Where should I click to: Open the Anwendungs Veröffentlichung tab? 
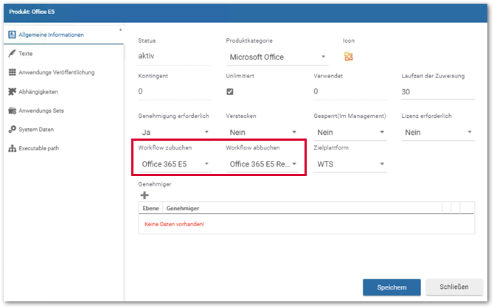[63, 72]
